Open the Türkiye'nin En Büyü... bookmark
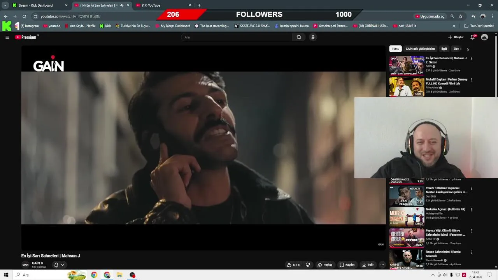 coord(132,26)
